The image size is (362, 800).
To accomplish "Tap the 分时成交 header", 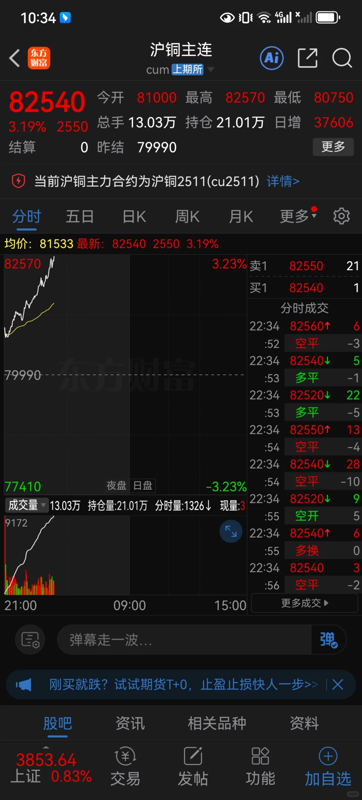I will pos(304,308).
